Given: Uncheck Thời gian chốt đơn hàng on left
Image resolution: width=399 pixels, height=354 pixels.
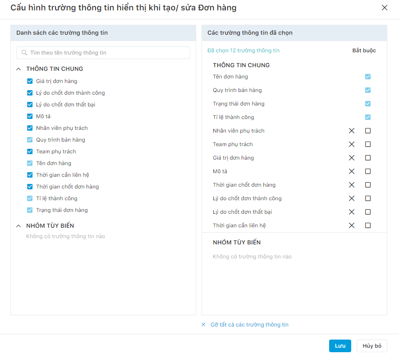Looking at the screenshot, I should tap(30, 187).
